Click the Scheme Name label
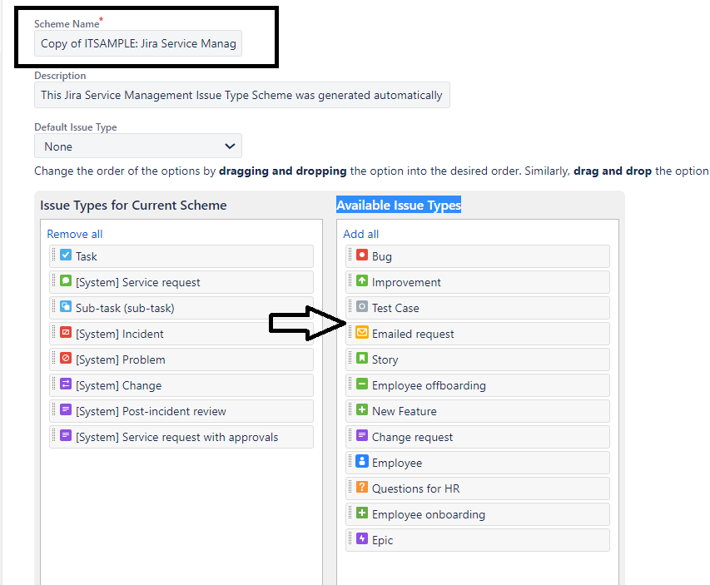Screen dimensions: 710x585 coord(67,24)
